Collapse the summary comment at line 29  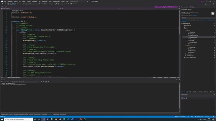(x=11, y=71)
